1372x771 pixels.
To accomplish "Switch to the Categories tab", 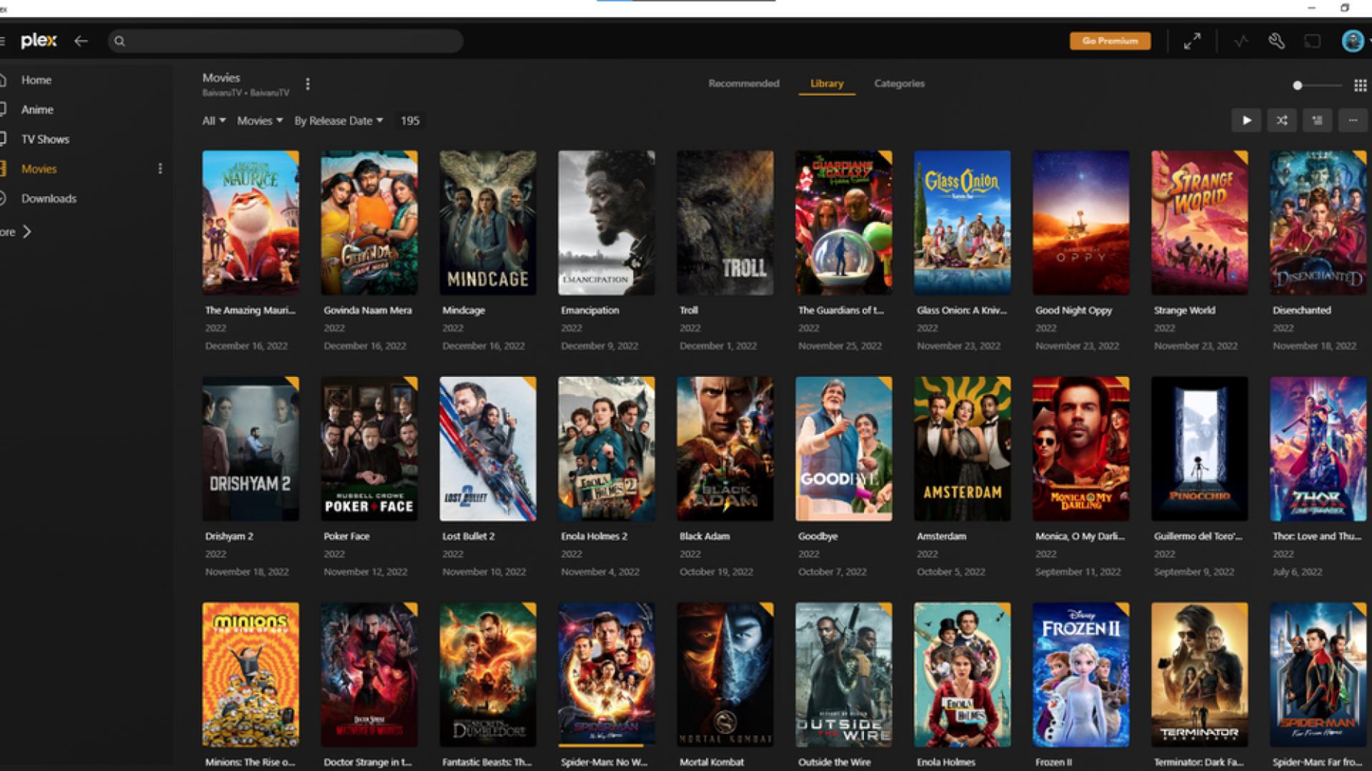I will tap(899, 84).
